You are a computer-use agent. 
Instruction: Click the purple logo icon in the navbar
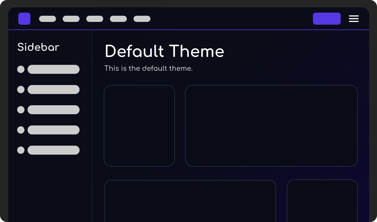24,19
